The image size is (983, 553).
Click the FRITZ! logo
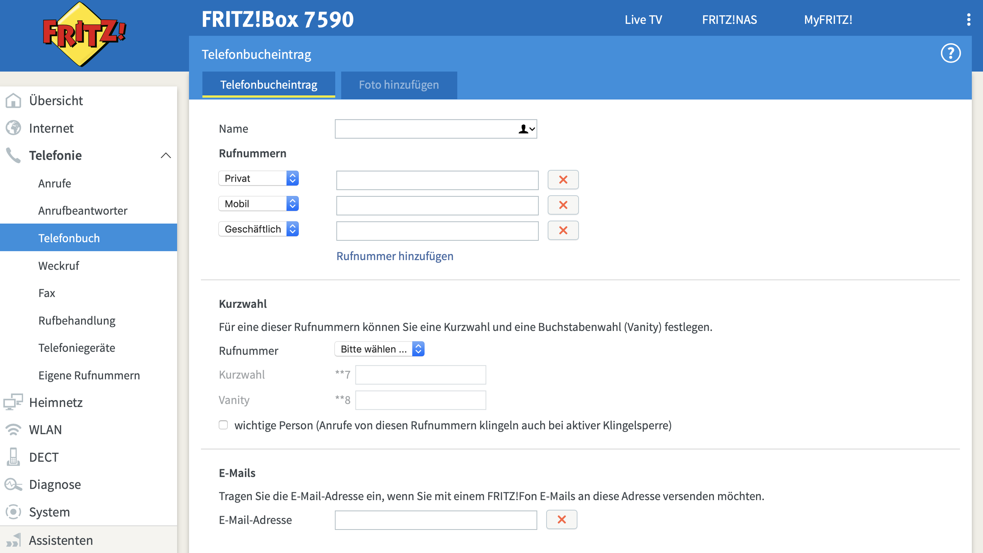point(84,34)
